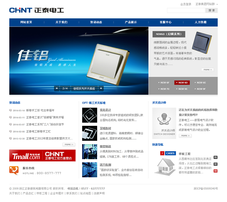Open the 优化设计 thumbnail image
This screenshot has height=202, width=227.
(x=90, y=115)
